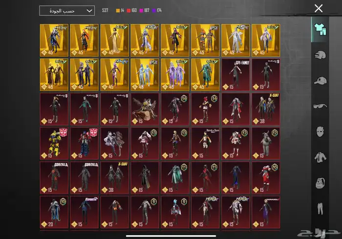Pick the Tekken purple outfit tile
The width and height of the screenshot is (342, 239).
click(x=266, y=212)
